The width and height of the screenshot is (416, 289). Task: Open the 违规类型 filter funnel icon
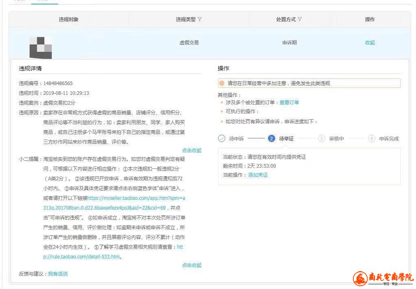coord(200,20)
